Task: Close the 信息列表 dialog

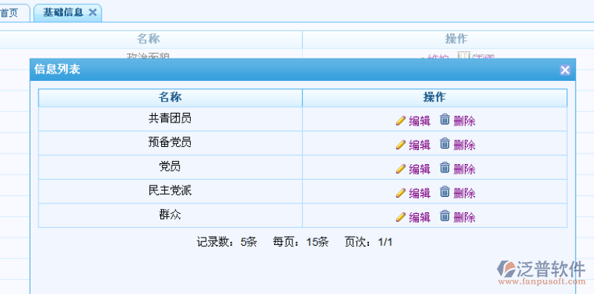Action: coord(565,70)
